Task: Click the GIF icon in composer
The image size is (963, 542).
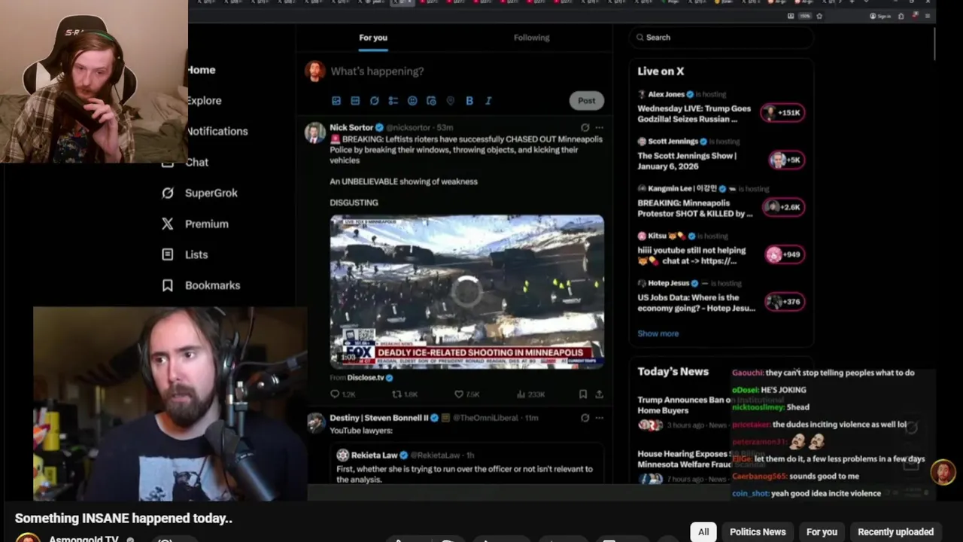Action: point(355,101)
